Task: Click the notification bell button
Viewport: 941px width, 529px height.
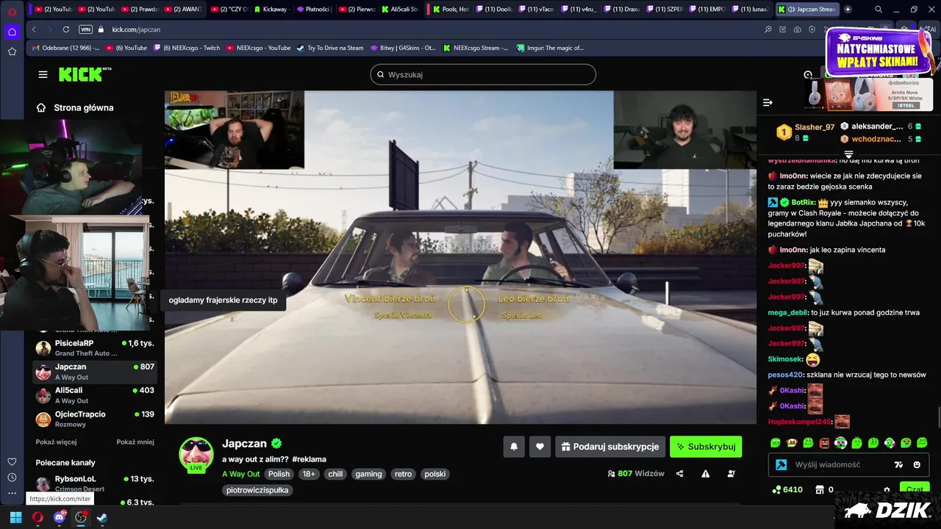Action: pos(514,446)
